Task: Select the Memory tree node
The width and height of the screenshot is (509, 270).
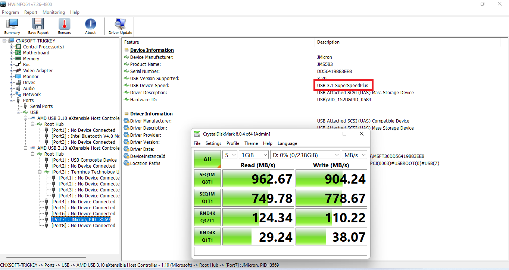Action: tap(31, 58)
